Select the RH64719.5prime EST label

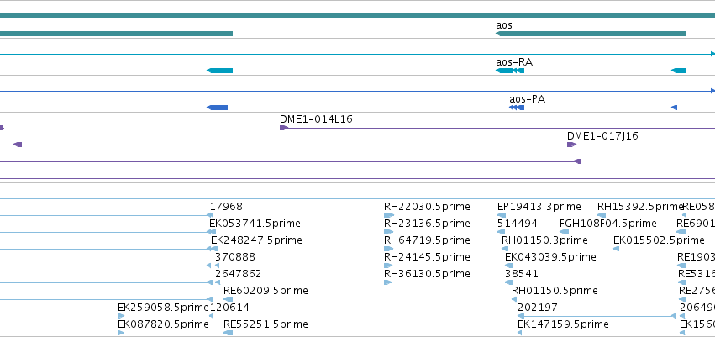click(427, 240)
